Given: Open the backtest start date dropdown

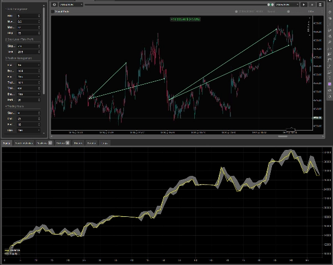Looking at the screenshot, I should [x=70, y=4].
